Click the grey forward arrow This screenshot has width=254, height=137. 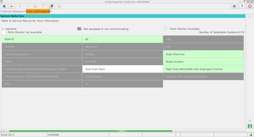coord(20,6)
